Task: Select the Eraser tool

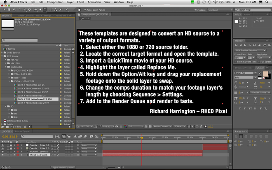Action: 60,10
